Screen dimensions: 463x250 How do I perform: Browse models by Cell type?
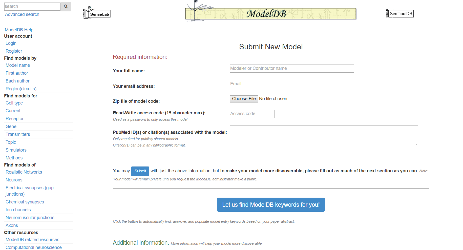point(14,103)
